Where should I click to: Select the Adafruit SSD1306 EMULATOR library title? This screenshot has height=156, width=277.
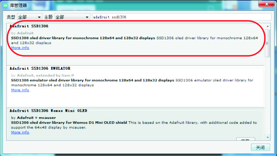[x=40, y=68]
